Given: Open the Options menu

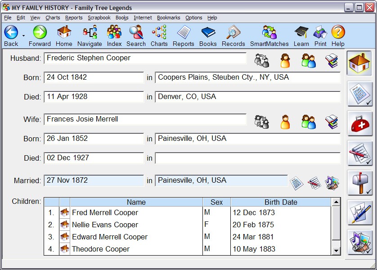Looking at the screenshot, I should pos(193,18).
